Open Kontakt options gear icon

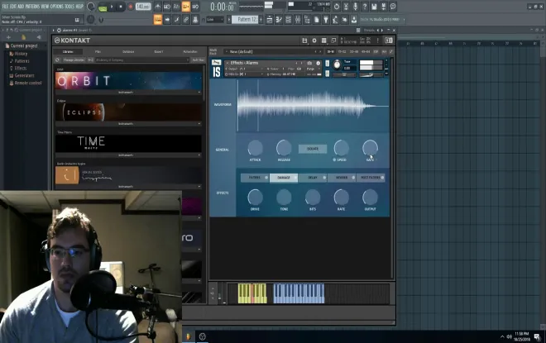click(x=314, y=40)
